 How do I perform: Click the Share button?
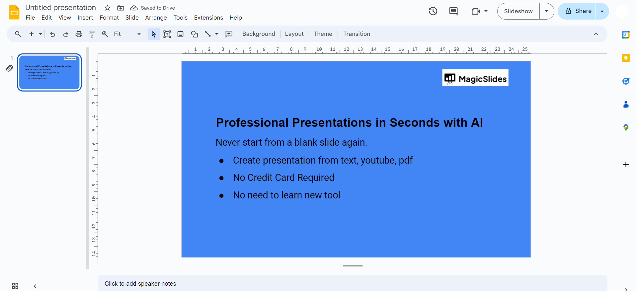(578, 11)
